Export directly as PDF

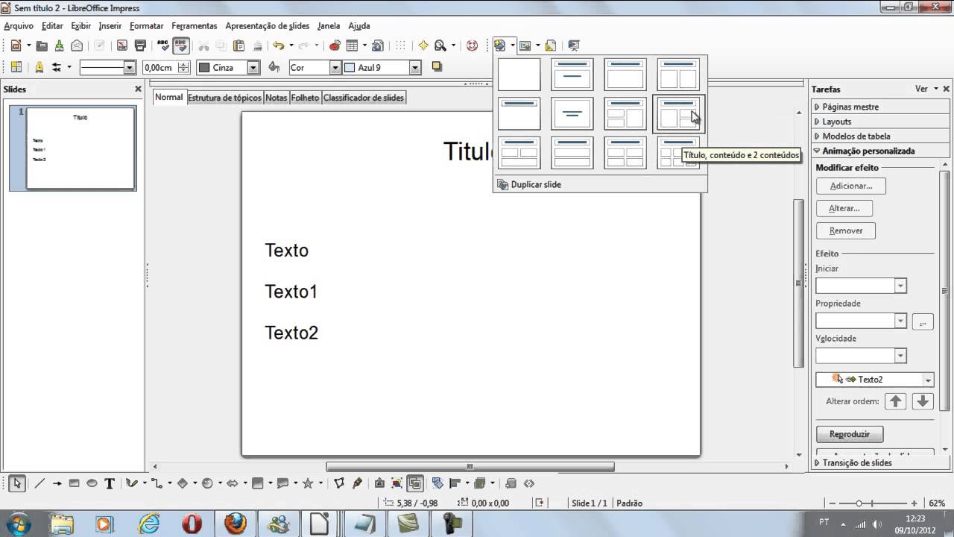[122, 45]
